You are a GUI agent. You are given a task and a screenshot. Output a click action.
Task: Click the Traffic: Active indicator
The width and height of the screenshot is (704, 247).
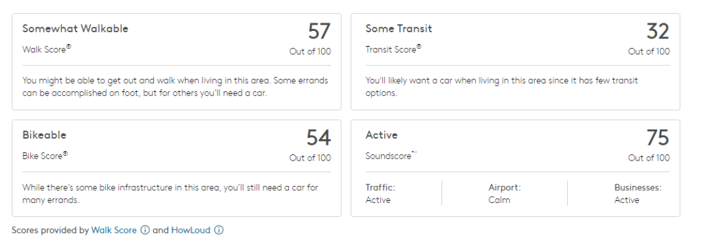coord(380,193)
